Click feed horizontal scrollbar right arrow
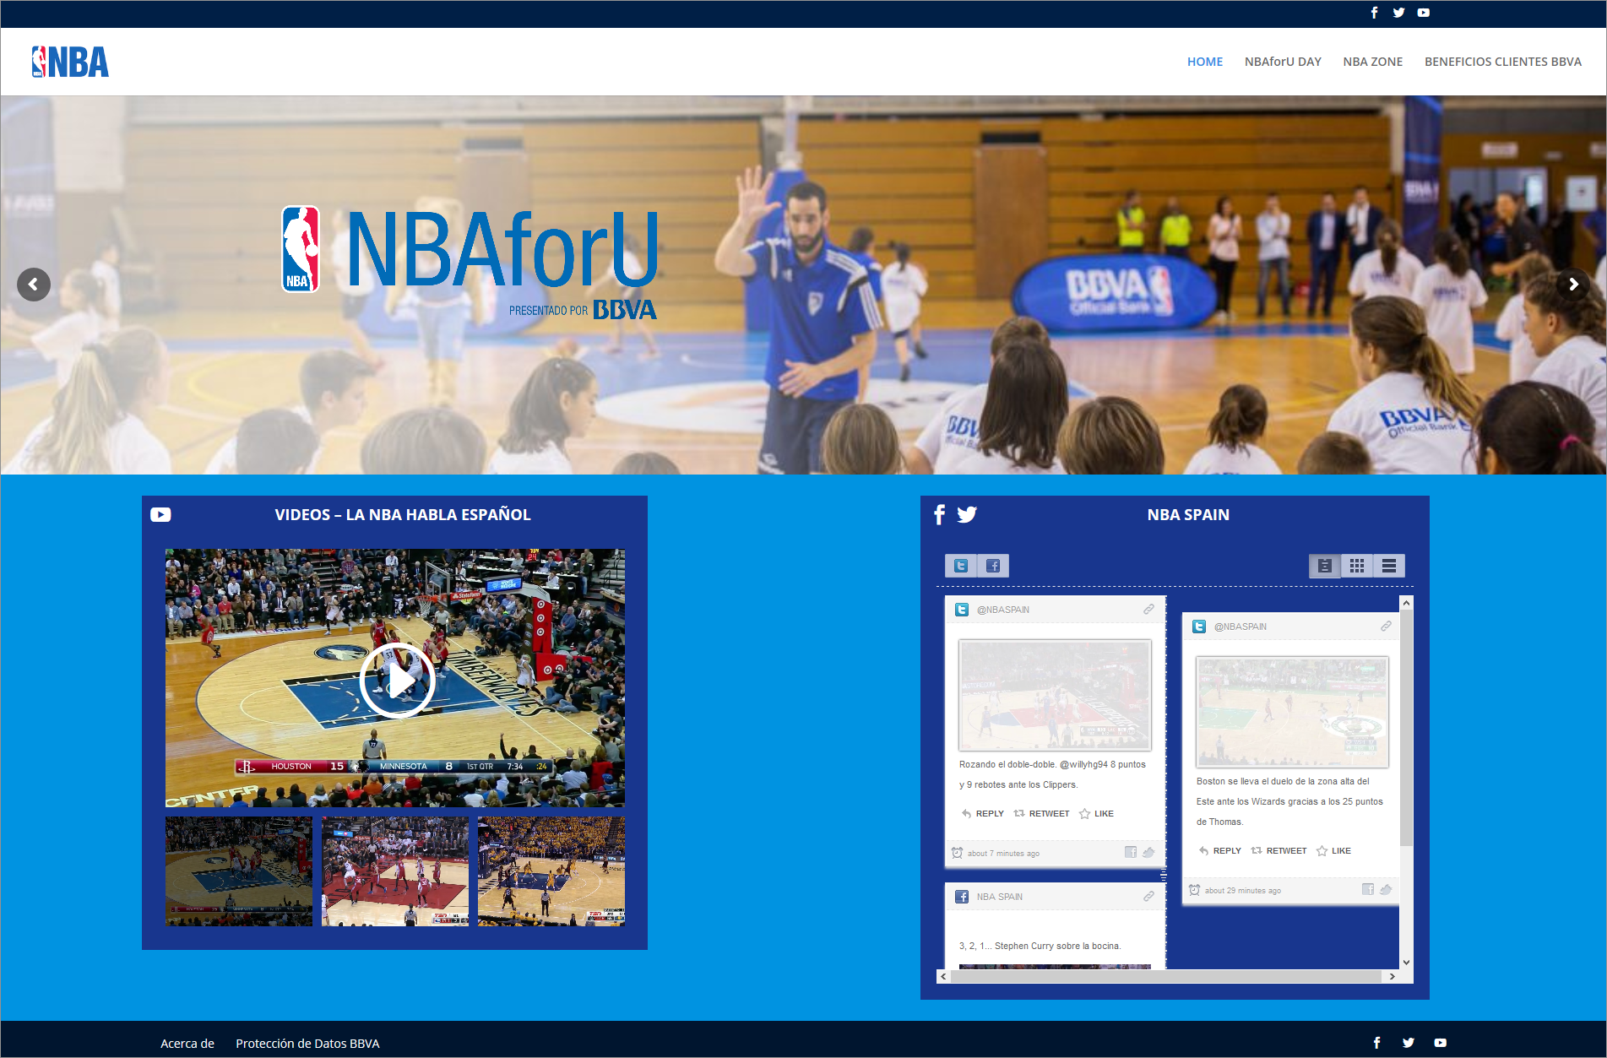Screen dimensions: 1607x1058 pyautogui.click(x=1393, y=976)
